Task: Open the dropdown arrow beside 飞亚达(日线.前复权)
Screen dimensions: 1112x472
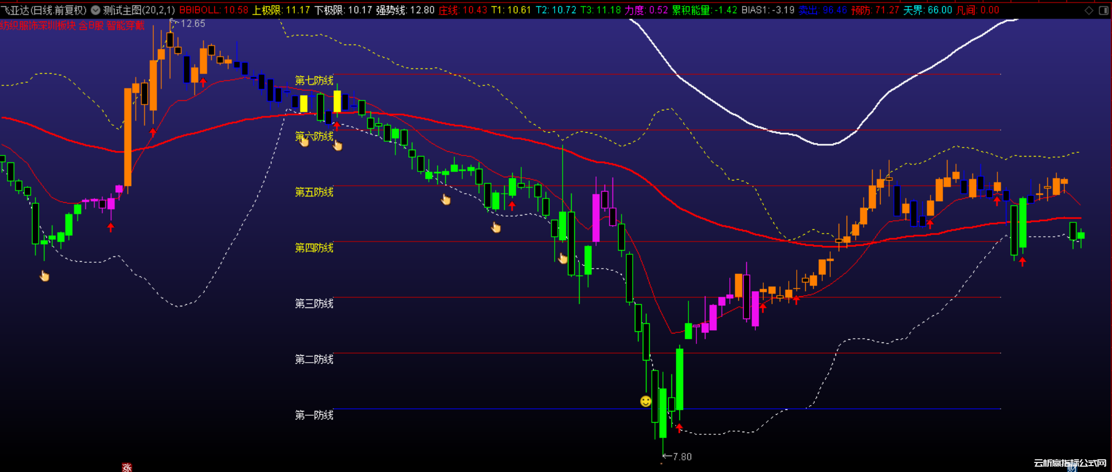Action: pos(96,10)
